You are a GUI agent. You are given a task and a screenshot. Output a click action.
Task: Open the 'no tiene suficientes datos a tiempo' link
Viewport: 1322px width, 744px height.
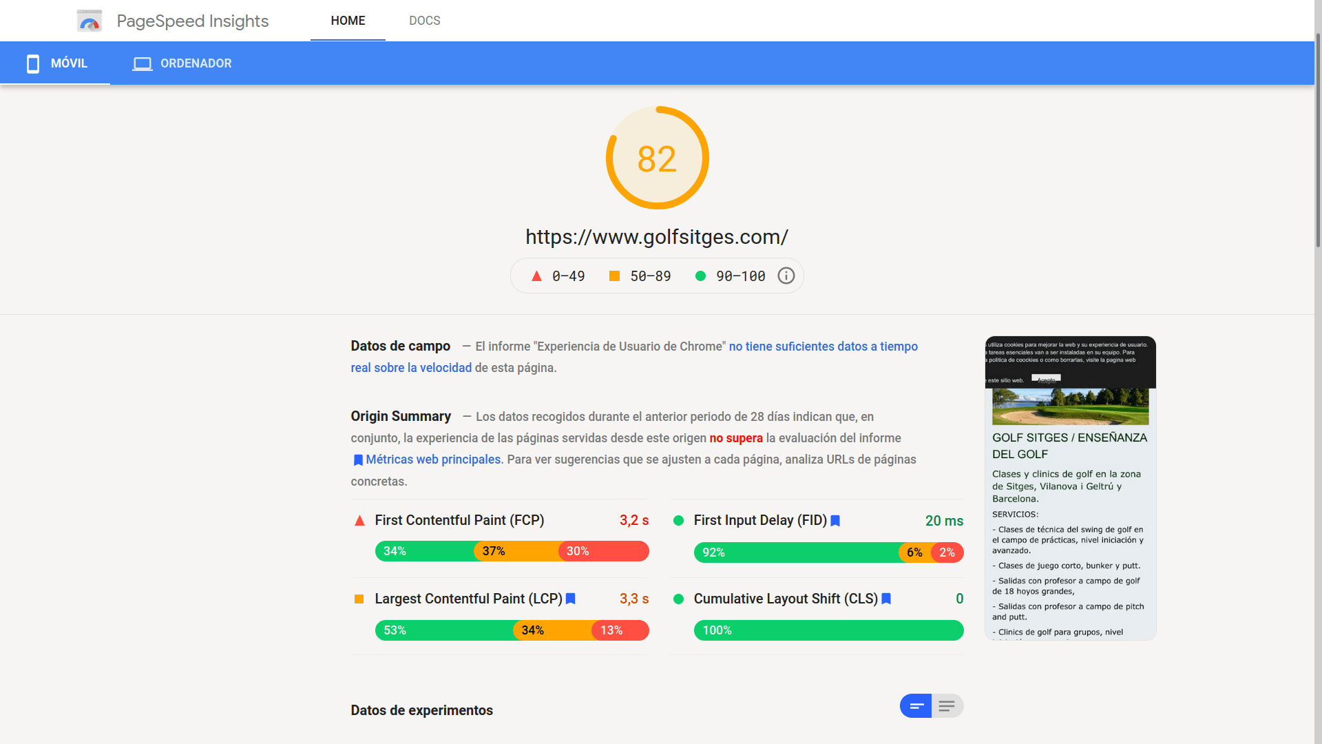(x=823, y=347)
